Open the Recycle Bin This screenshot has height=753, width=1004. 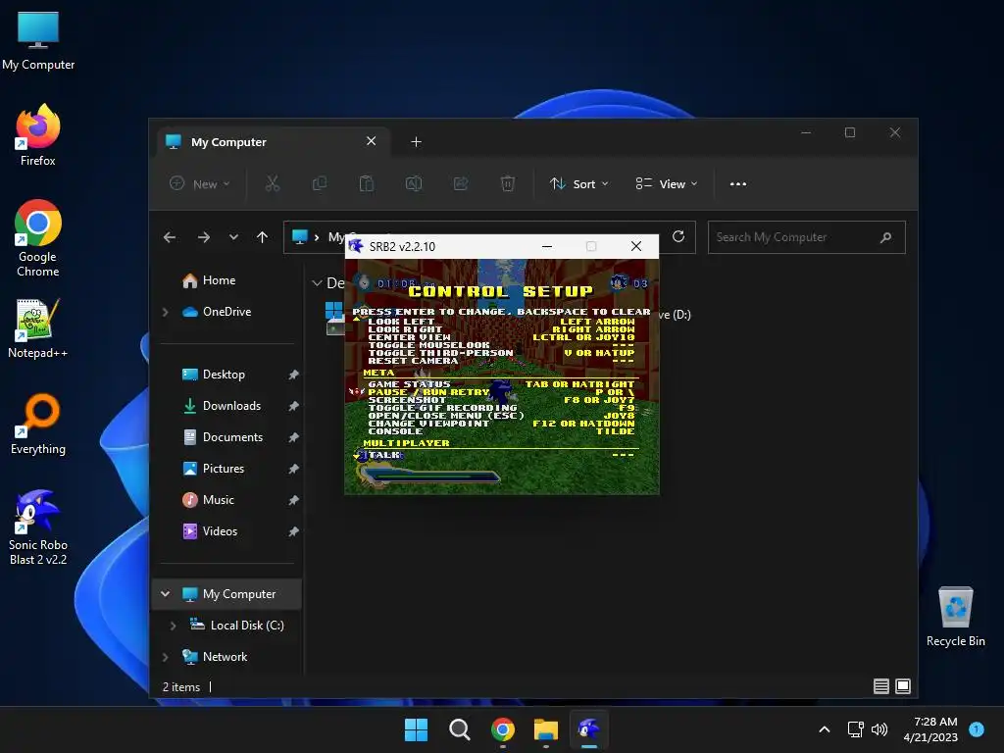click(955, 617)
